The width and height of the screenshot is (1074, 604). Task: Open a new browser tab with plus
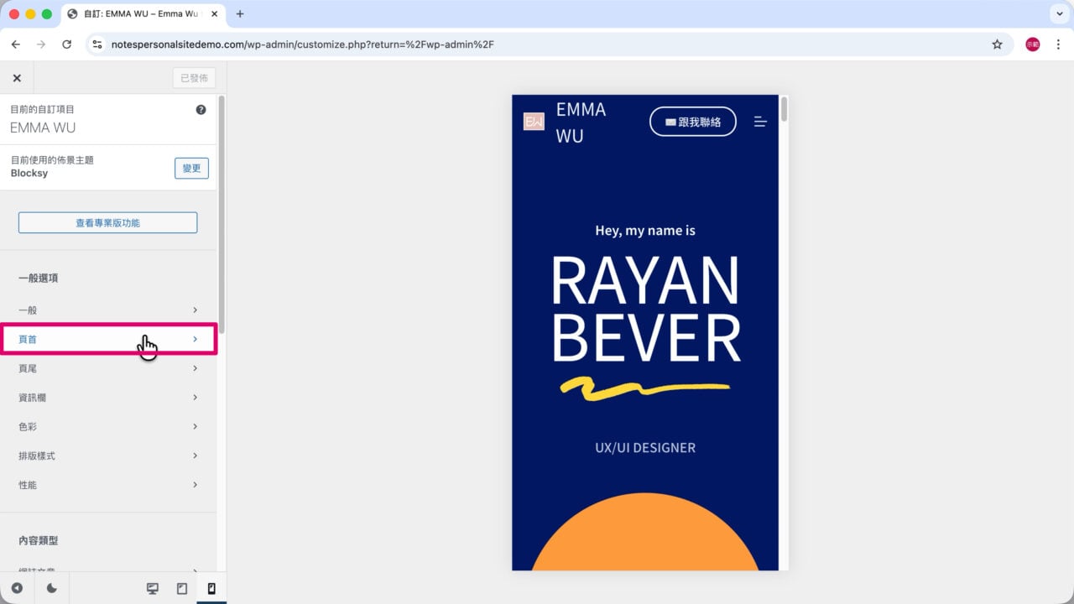pyautogui.click(x=240, y=14)
